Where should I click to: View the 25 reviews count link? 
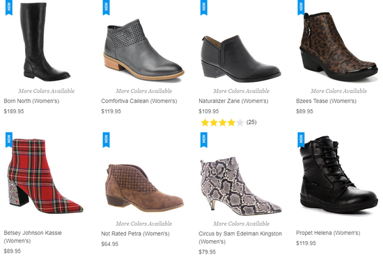pyautogui.click(x=251, y=122)
